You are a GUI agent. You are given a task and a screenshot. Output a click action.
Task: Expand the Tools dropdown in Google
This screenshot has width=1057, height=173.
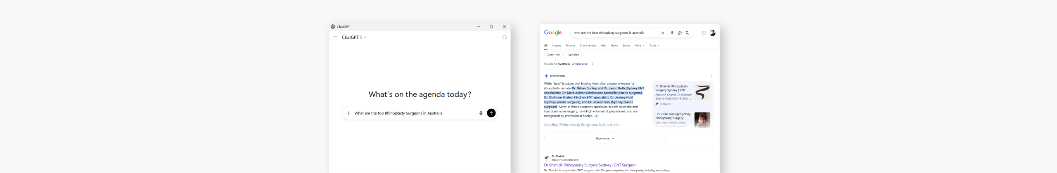coord(654,46)
